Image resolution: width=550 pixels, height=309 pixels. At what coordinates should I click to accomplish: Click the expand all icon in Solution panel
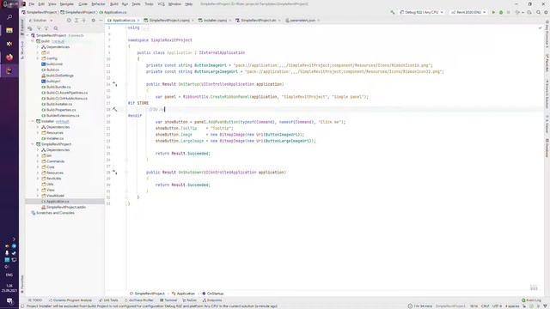pyautogui.click(x=76, y=21)
